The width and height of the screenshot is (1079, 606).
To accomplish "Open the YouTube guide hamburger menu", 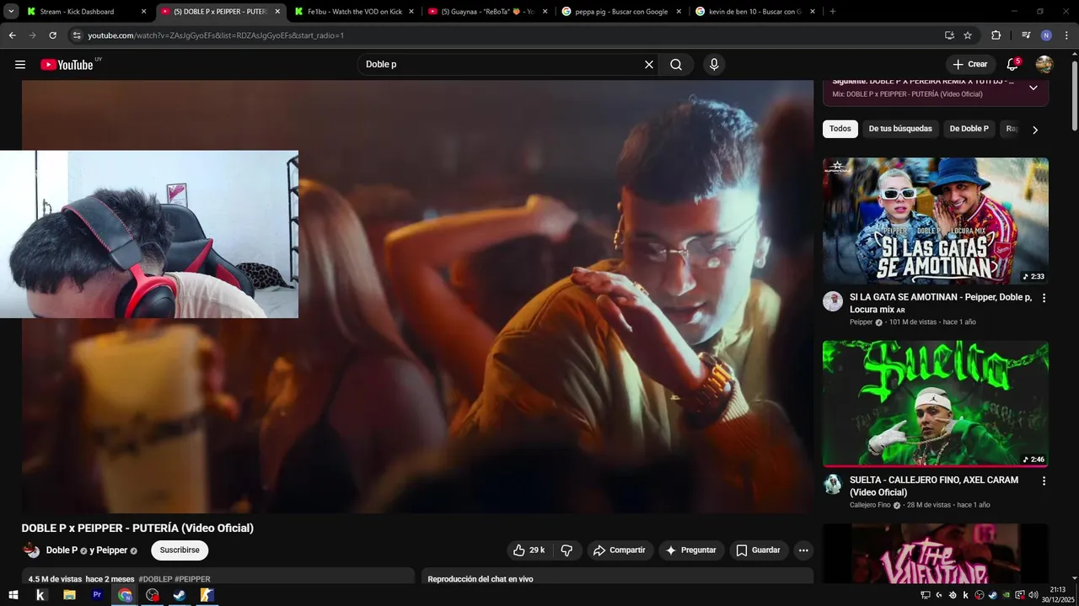I will pyautogui.click(x=20, y=65).
